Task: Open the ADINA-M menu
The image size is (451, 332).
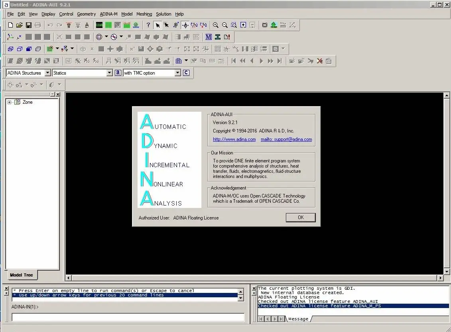Action: [x=108, y=14]
